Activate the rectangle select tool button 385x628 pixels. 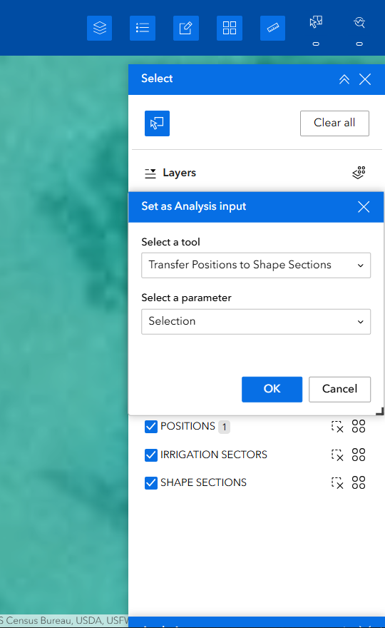tap(157, 123)
